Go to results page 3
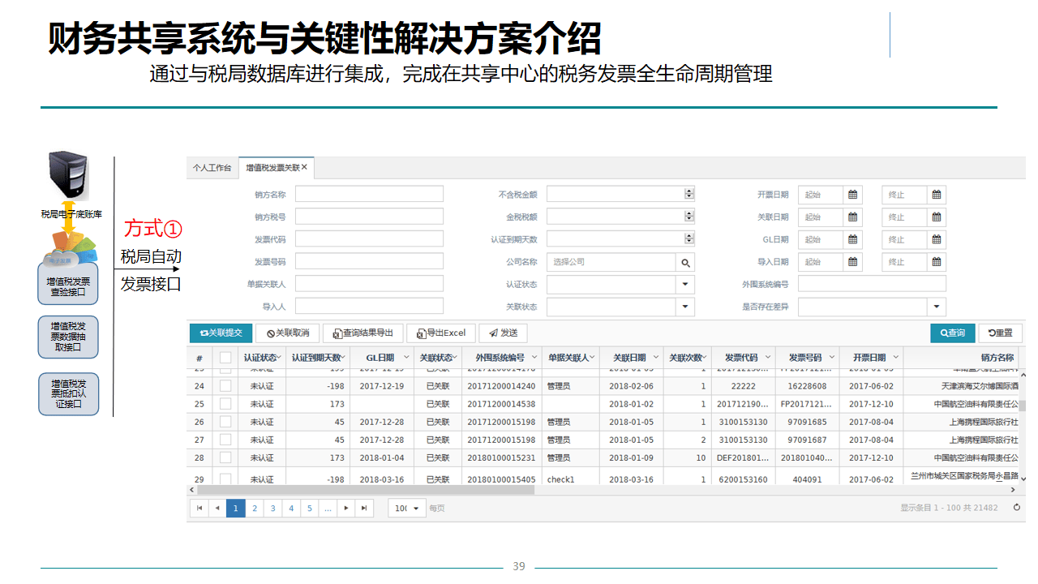The height and width of the screenshot is (584, 1038). click(272, 508)
